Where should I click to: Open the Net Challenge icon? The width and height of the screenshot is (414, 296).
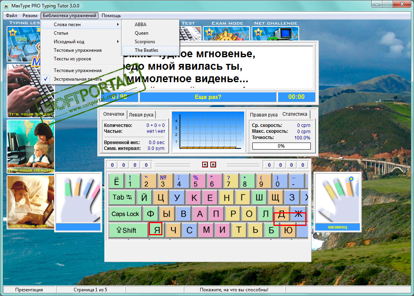point(275,33)
